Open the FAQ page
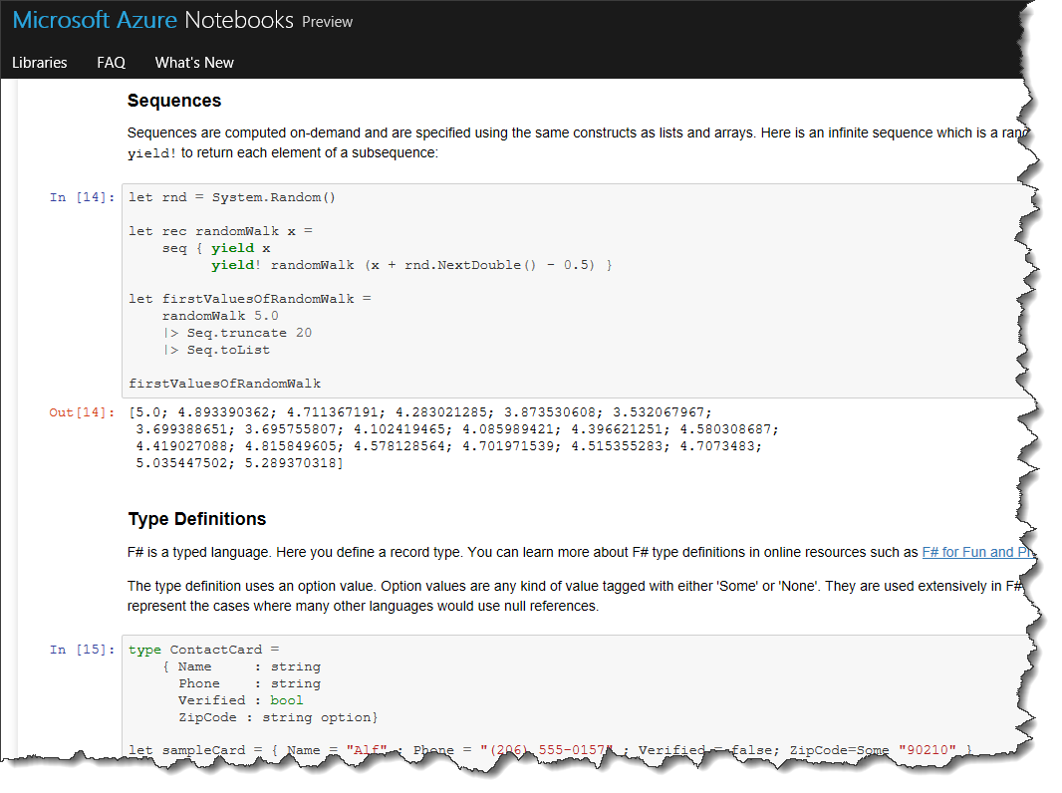 coord(111,63)
